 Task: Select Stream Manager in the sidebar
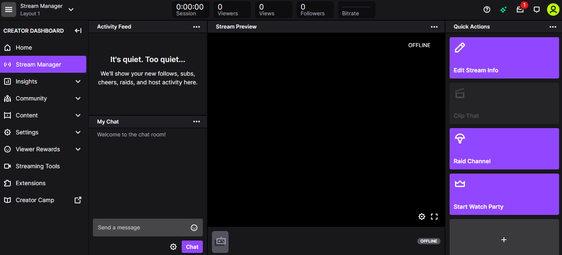click(x=43, y=64)
